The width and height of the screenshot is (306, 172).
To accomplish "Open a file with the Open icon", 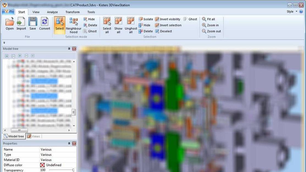I will pyautogui.click(x=10, y=24).
